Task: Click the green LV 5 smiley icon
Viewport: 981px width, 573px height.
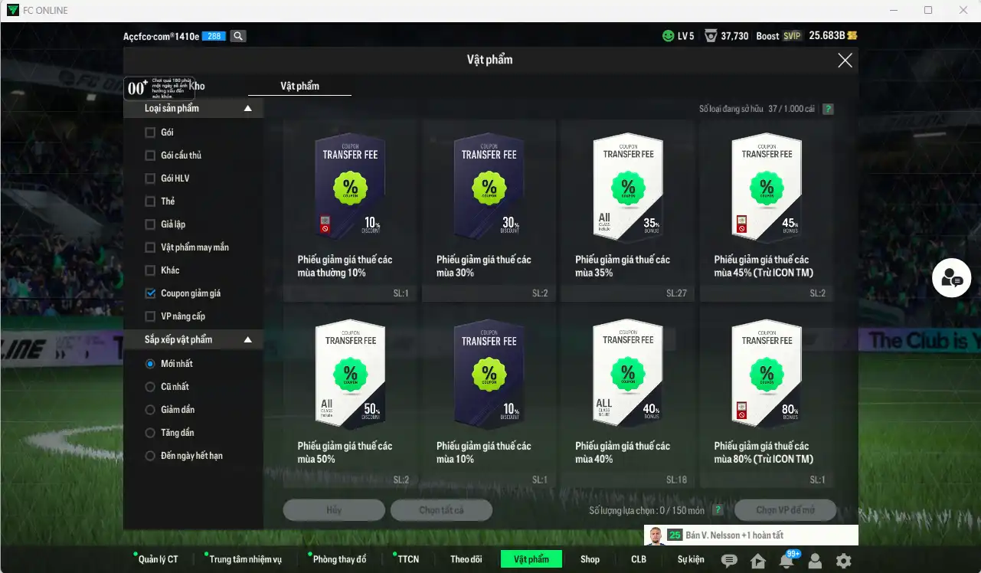Action: [x=669, y=36]
